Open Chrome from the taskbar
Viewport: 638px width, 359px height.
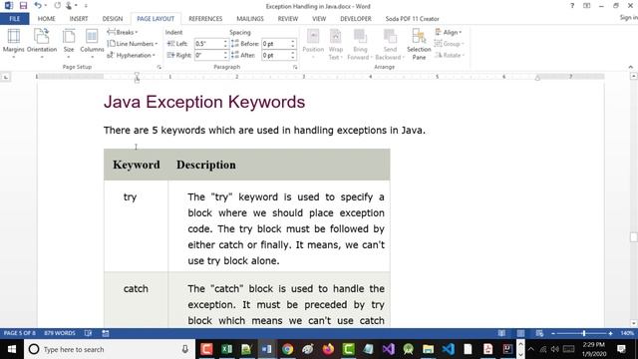(287, 349)
